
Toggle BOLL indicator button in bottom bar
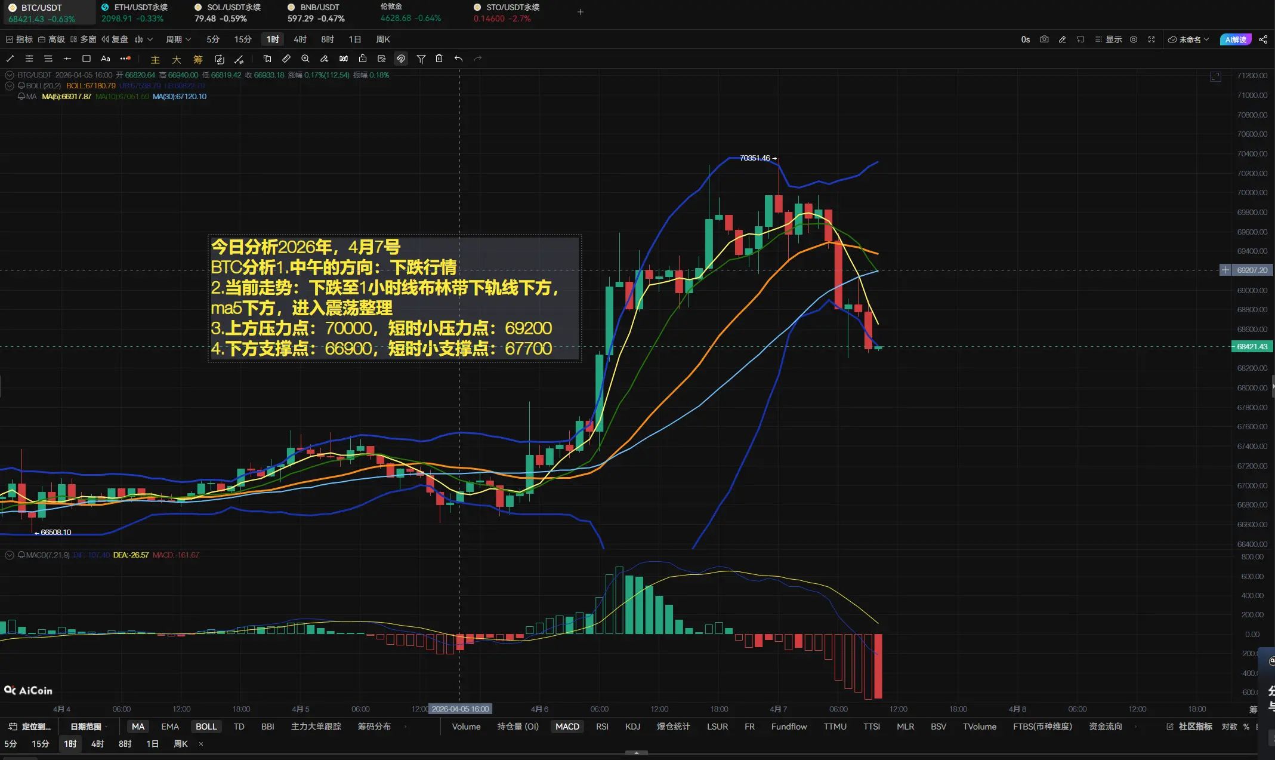pyautogui.click(x=206, y=727)
